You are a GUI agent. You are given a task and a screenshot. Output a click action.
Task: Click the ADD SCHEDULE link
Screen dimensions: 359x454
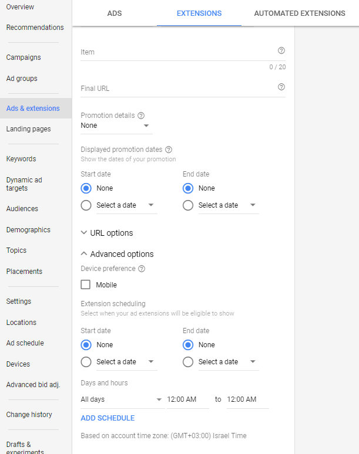tap(108, 418)
